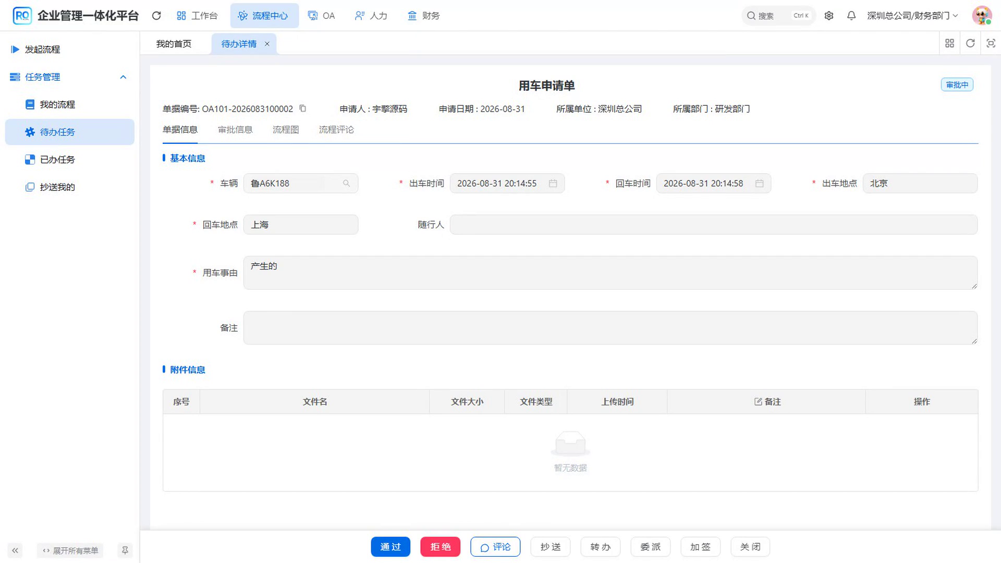
Task: Click the 评论 comment button
Action: [x=495, y=547]
